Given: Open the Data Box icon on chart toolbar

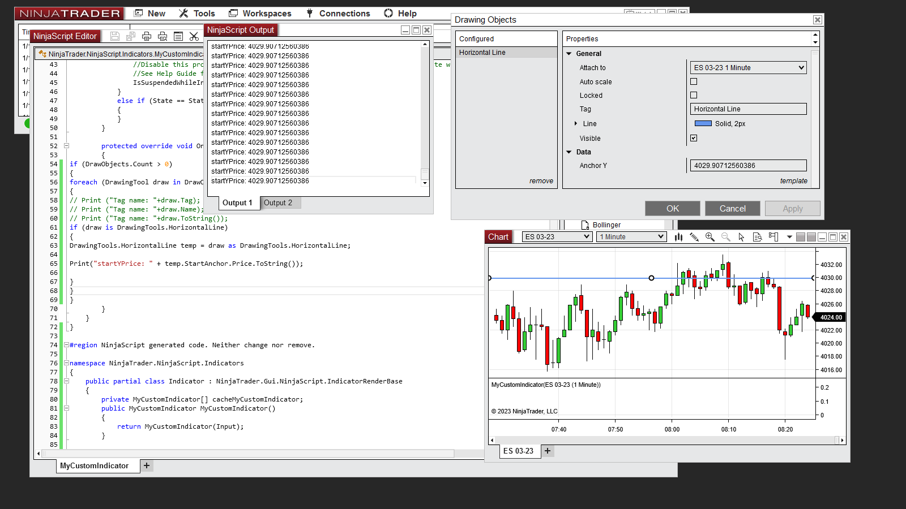Looking at the screenshot, I should (x=758, y=237).
